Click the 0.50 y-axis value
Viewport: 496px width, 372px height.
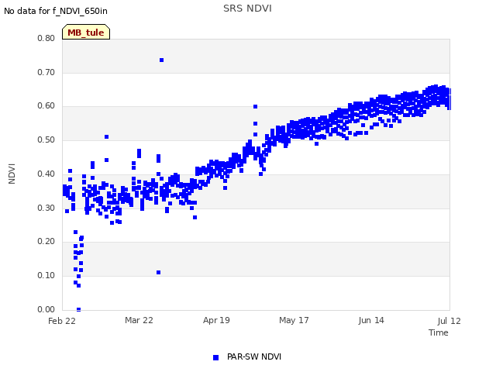pos(46,140)
